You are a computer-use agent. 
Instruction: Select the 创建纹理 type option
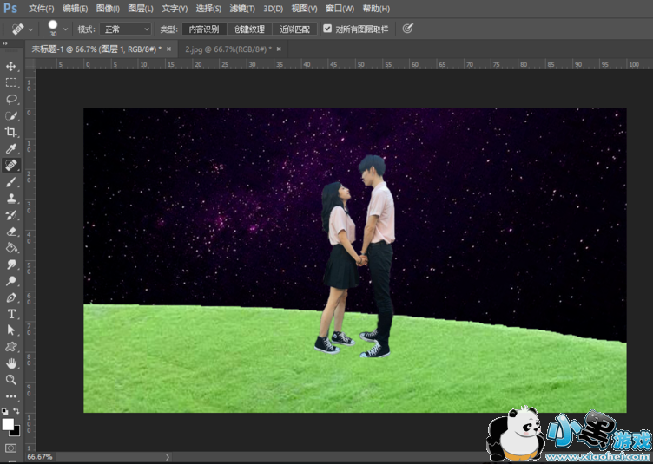tap(249, 29)
